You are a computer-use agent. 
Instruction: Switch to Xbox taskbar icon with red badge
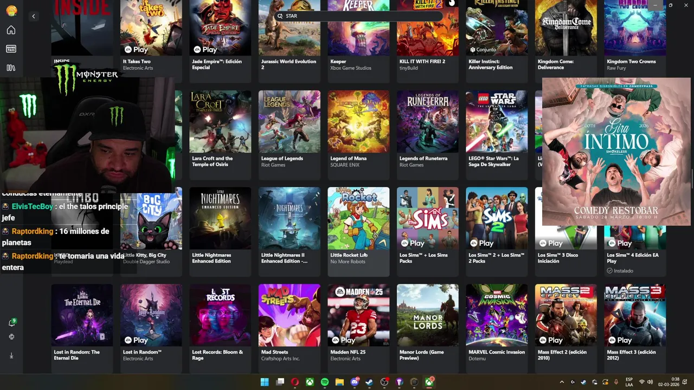429,382
